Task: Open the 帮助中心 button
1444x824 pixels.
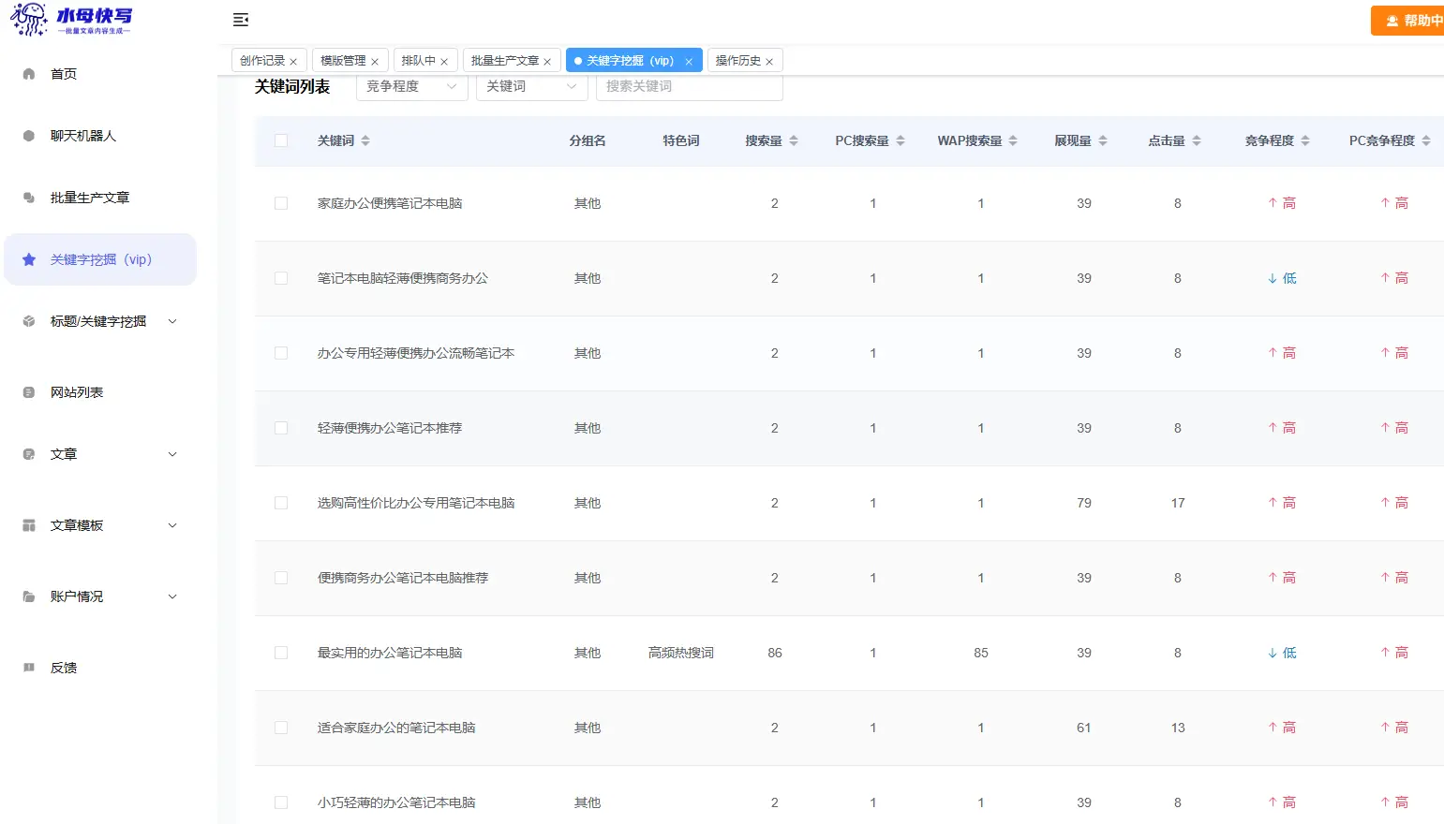Action: point(1410,20)
